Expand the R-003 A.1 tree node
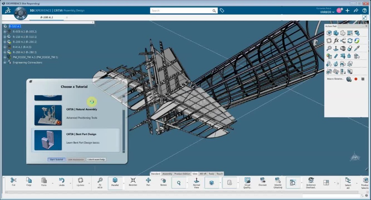This screenshot has width=371, height=200. coord(5,31)
